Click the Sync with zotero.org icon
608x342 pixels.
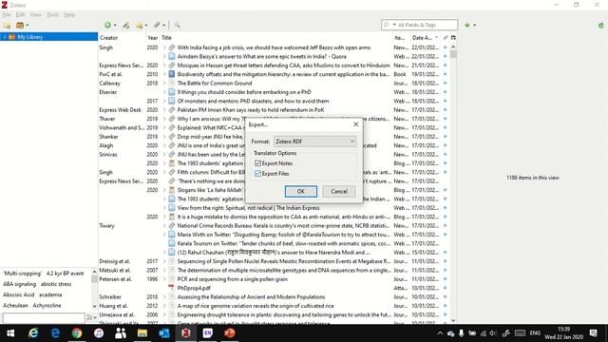point(600,26)
